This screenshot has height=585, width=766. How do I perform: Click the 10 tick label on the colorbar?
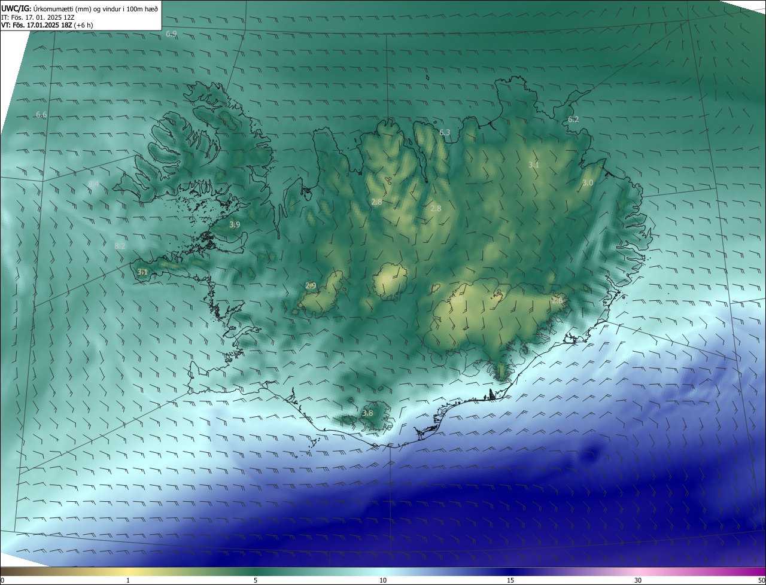[x=383, y=580]
